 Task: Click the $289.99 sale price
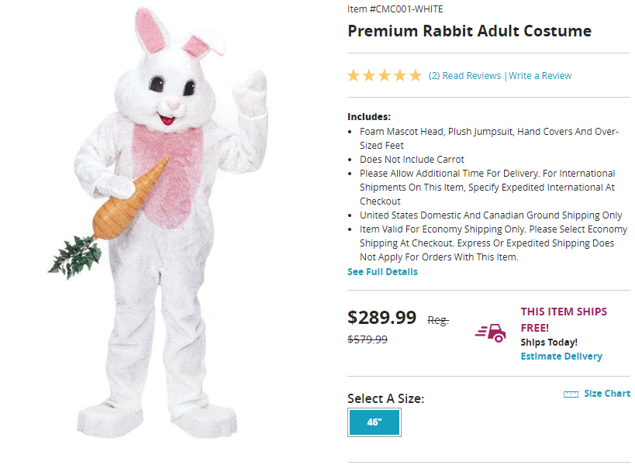381,317
